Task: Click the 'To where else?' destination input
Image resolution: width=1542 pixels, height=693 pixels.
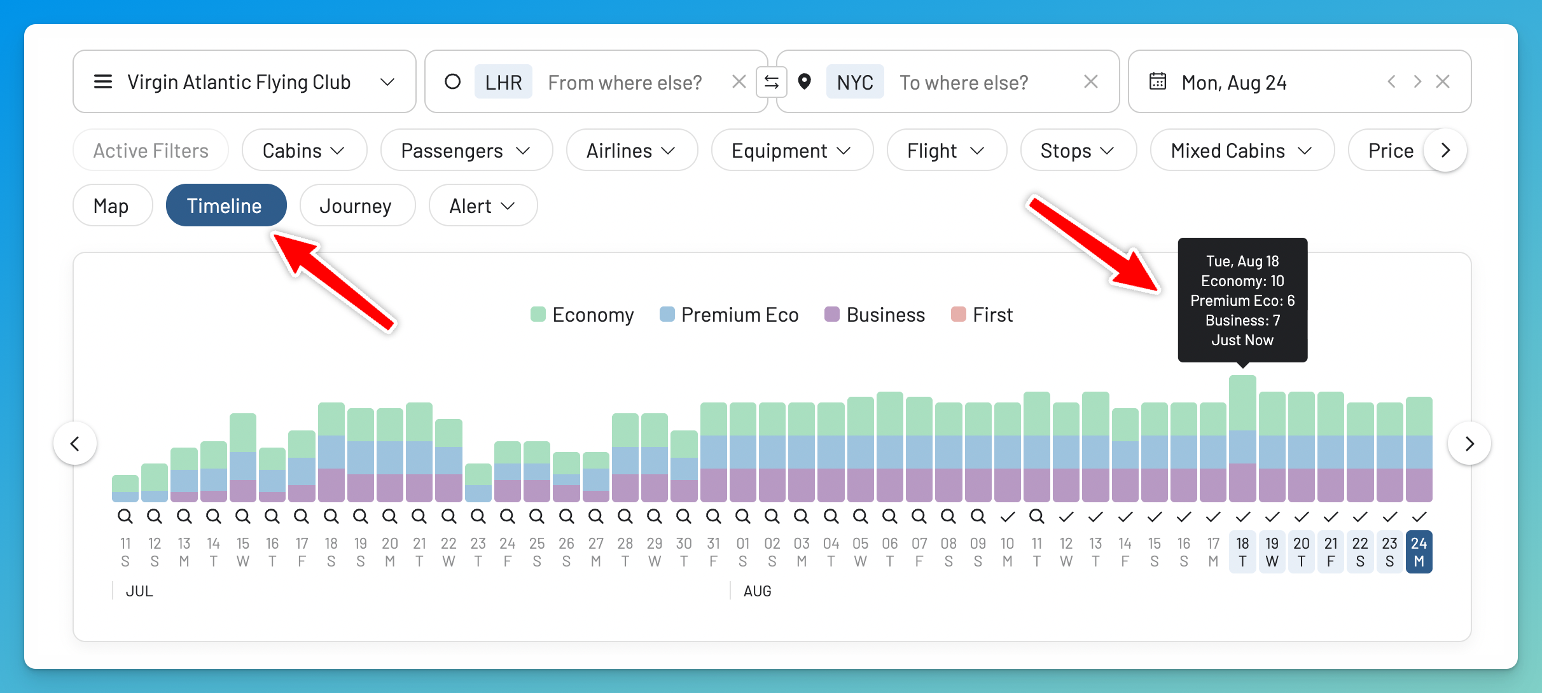Action: (x=964, y=82)
